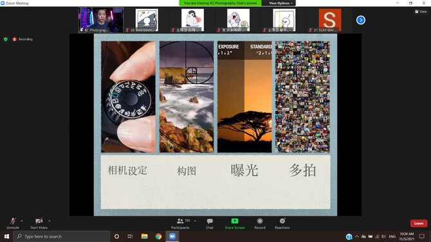Select the KC Photography host video thumbnail
This screenshot has height=242, width=431.
(101, 20)
